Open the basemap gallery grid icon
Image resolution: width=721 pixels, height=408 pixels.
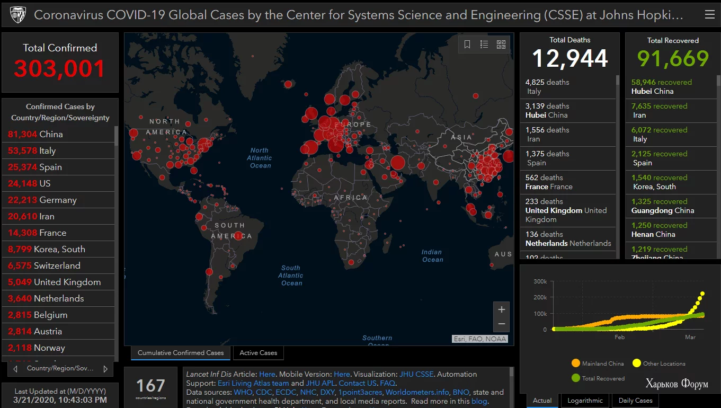pos(501,45)
